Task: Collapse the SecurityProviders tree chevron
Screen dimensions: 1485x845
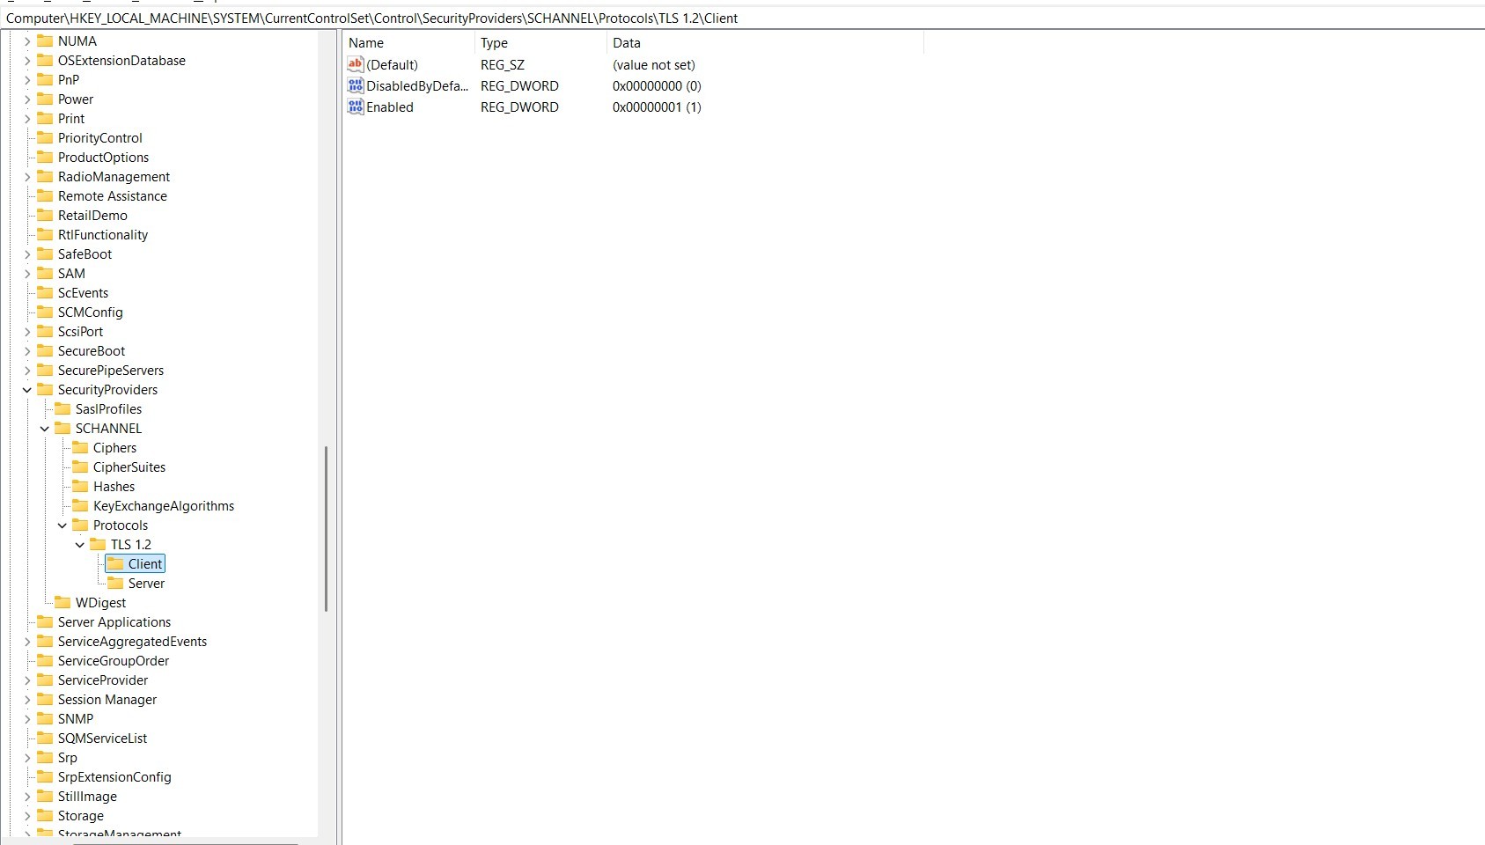Action: pos(26,390)
